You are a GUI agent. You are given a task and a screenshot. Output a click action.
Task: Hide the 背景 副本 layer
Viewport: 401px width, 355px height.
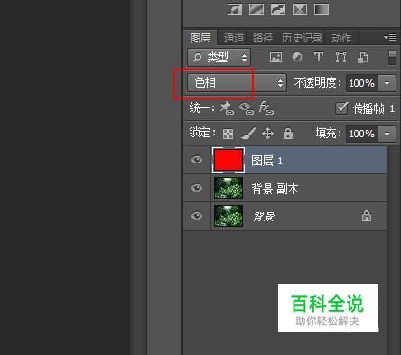pyautogui.click(x=197, y=188)
